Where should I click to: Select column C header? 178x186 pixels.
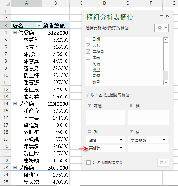81,4
